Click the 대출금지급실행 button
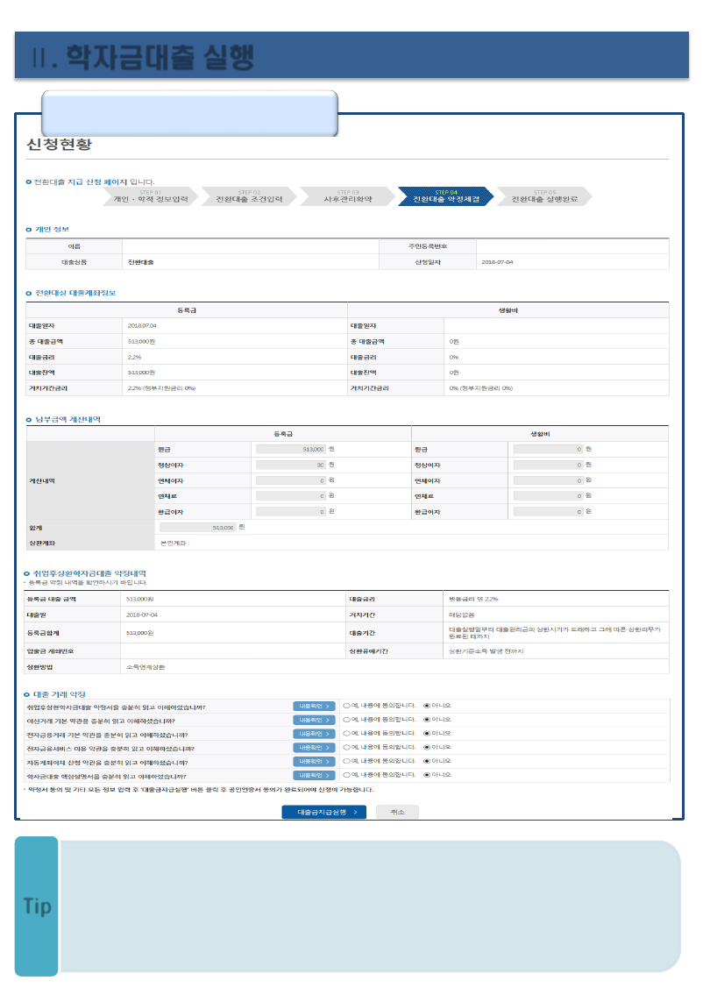Screen dimensions: 703x995 [323, 812]
